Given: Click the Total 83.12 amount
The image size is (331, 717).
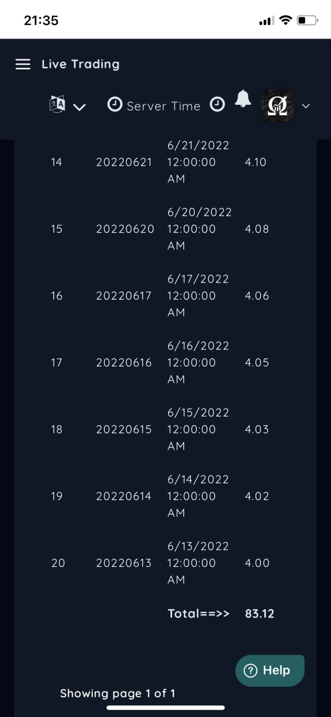Looking at the screenshot, I should coord(259,613).
